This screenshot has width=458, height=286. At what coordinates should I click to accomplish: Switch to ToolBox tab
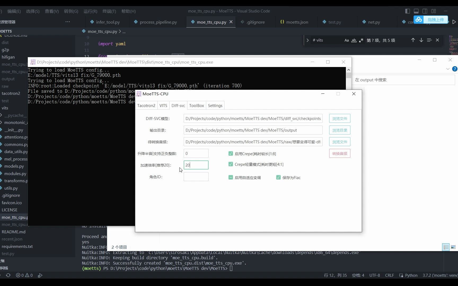point(196,105)
